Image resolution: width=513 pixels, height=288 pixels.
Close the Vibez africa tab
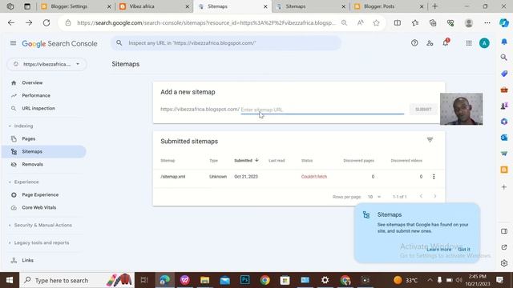[x=187, y=6]
